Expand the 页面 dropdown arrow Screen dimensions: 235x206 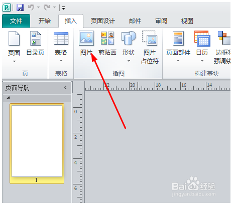(x=14, y=61)
